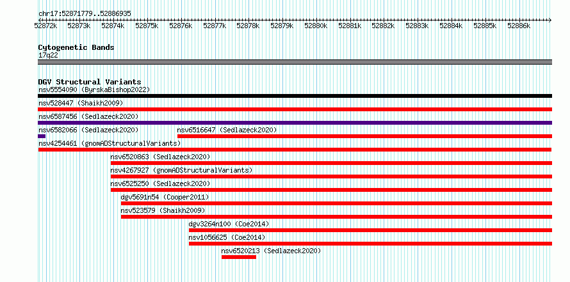
Task: Open the nsv6587456 (Sedlazeck2020) label
Action: [88, 116]
